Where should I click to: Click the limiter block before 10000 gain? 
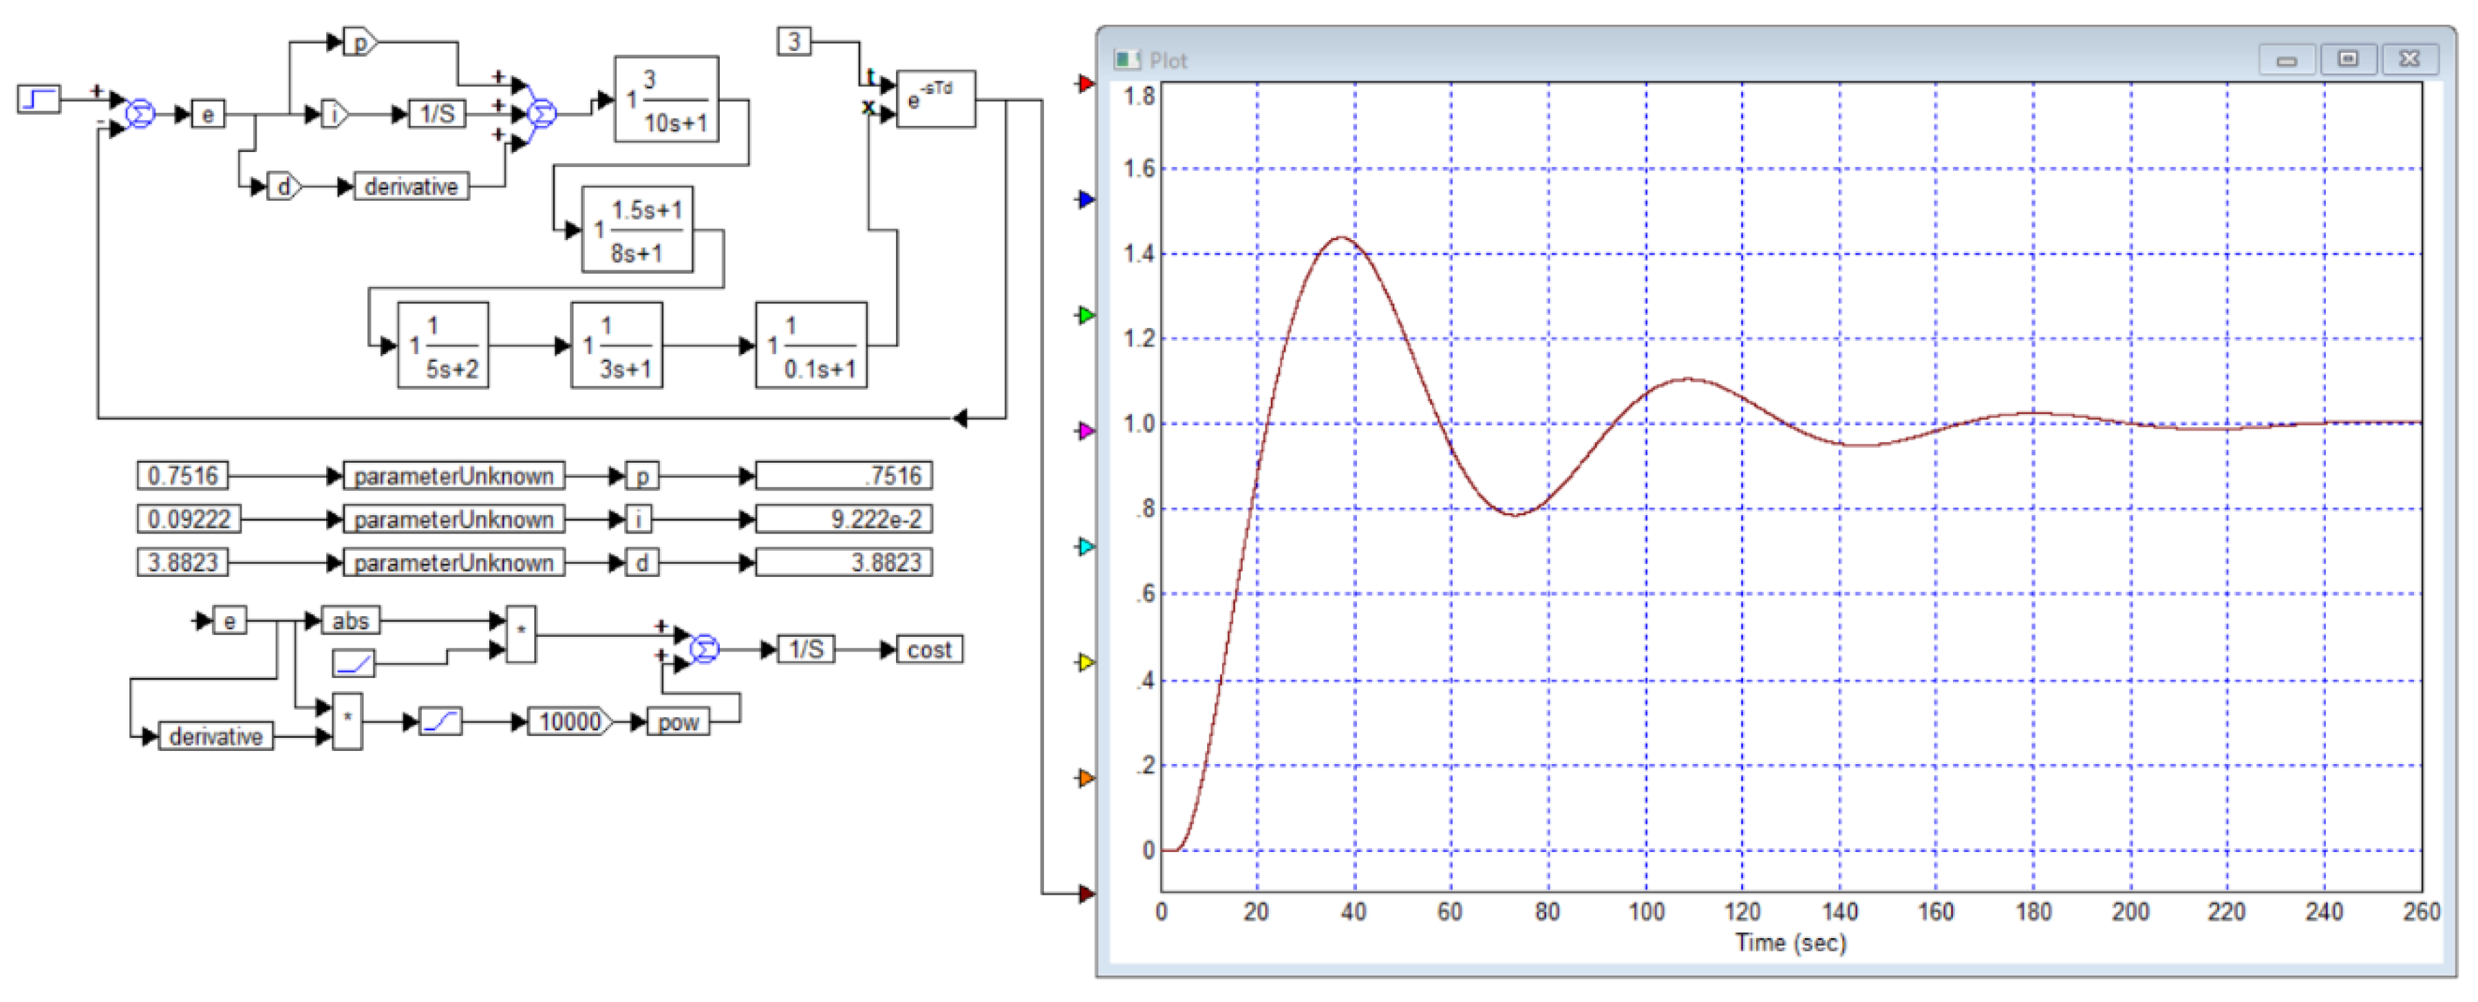pos(442,721)
